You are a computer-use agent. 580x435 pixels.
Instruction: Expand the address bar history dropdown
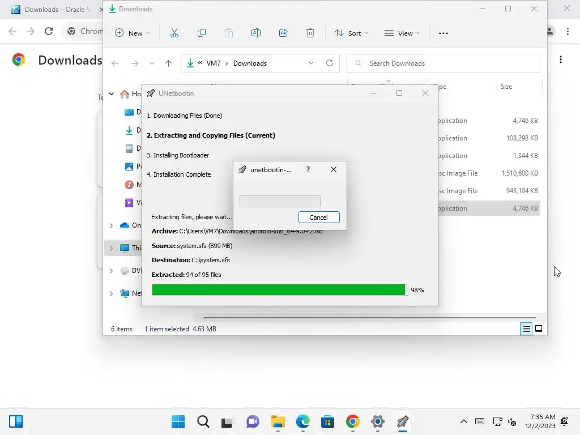click(311, 63)
